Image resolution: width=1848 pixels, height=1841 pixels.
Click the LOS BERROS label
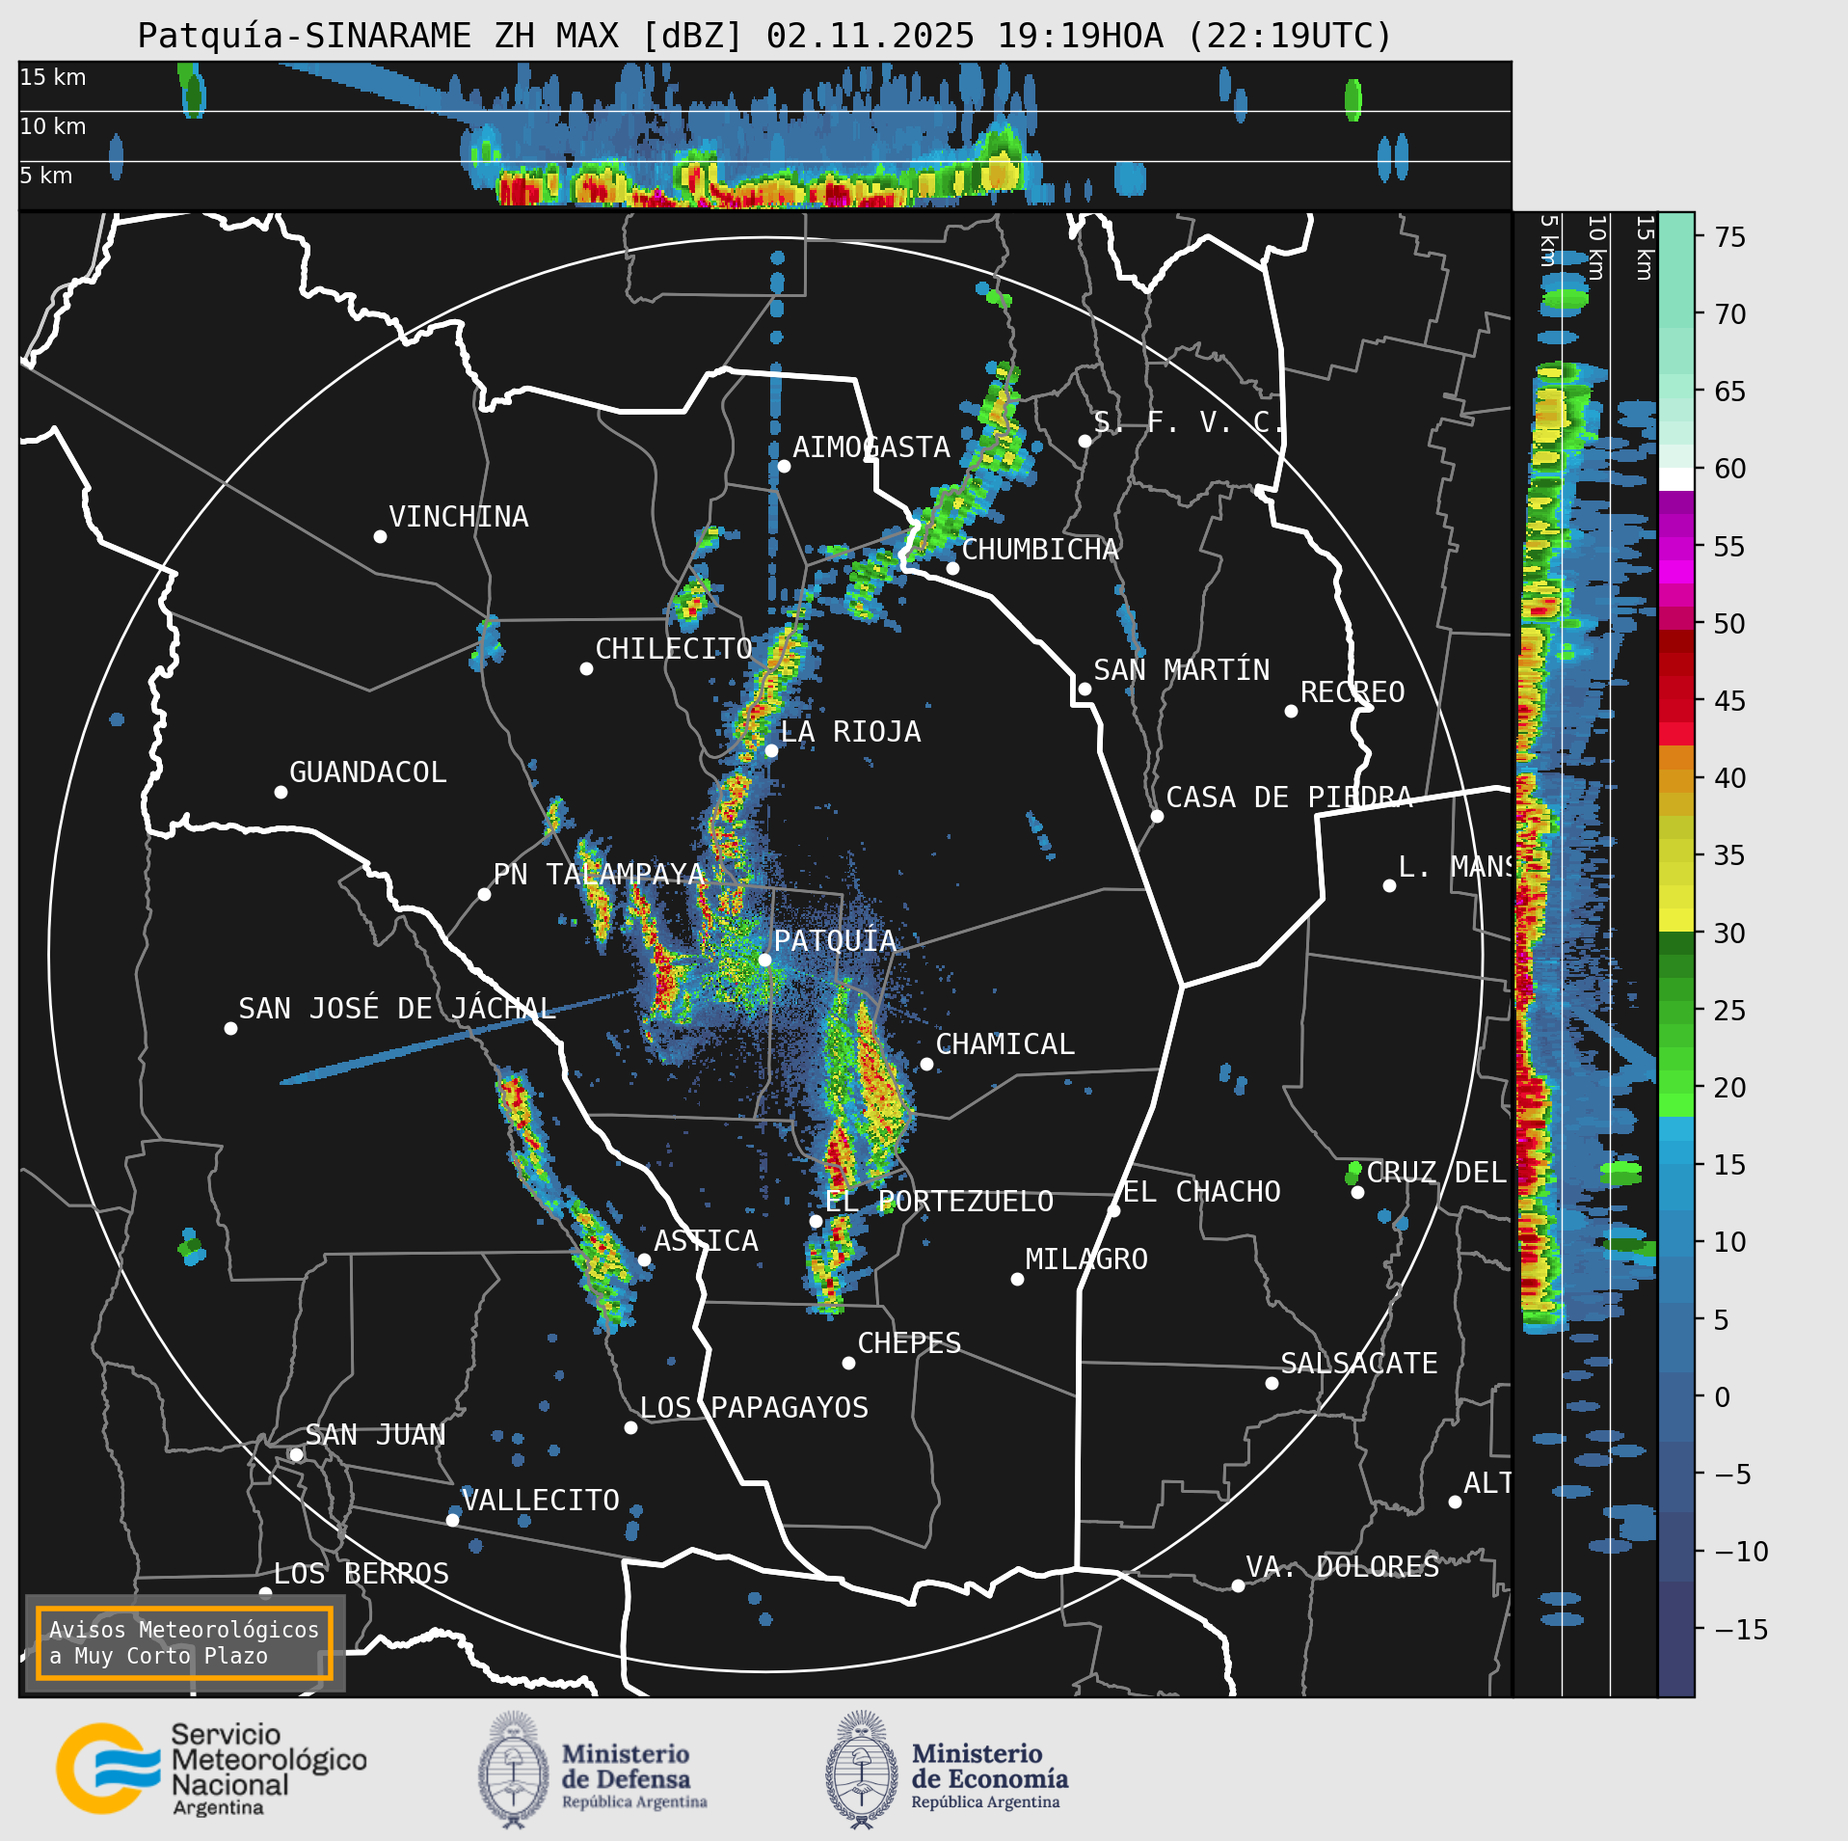(x=362, y=1574)
